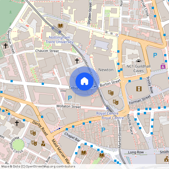Click the church cross icon on Goldsmith Street

(77, 61)
